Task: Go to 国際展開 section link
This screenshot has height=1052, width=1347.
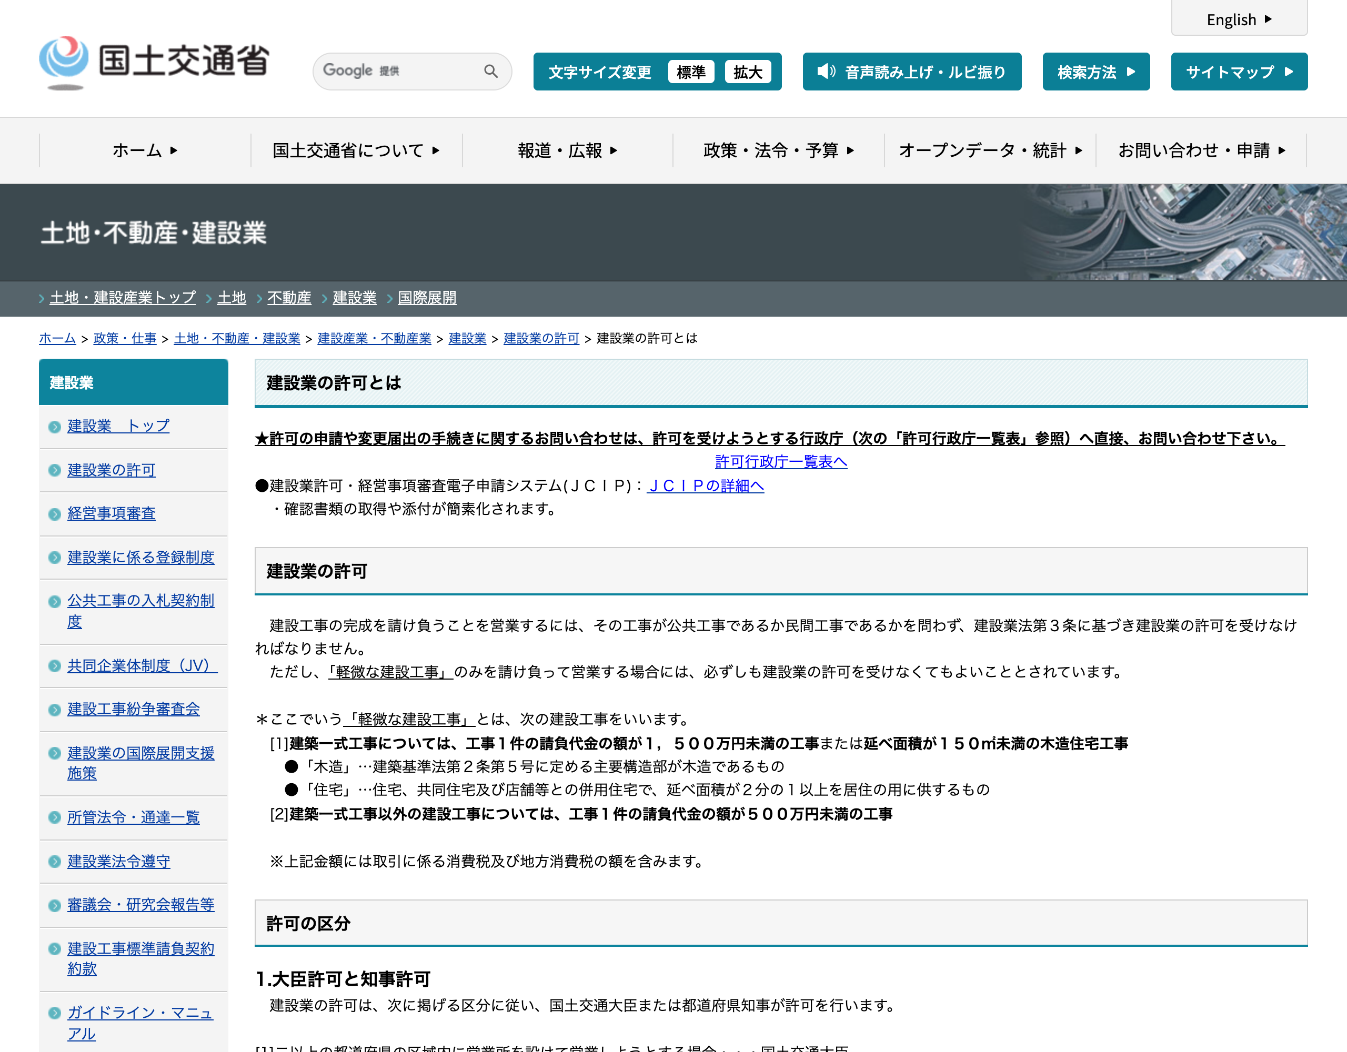Action: point(427,298)
